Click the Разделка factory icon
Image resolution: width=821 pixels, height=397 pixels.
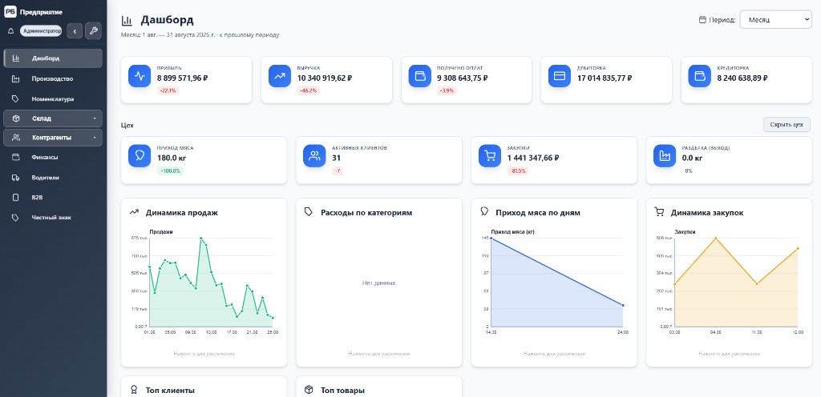click(665, 156)
